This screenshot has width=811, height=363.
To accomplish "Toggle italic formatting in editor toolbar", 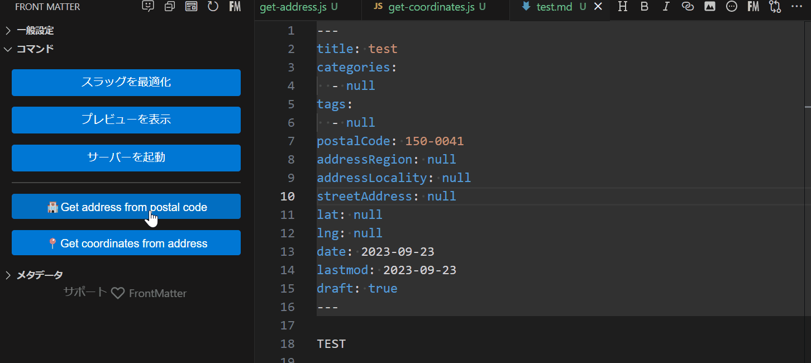I will tap(666, 7).
